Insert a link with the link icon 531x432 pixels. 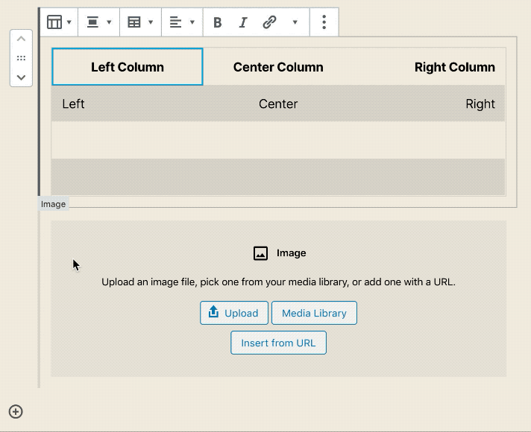269,22
